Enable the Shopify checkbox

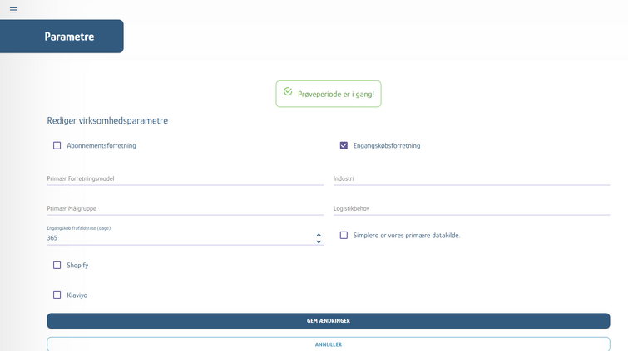(57, 265)
